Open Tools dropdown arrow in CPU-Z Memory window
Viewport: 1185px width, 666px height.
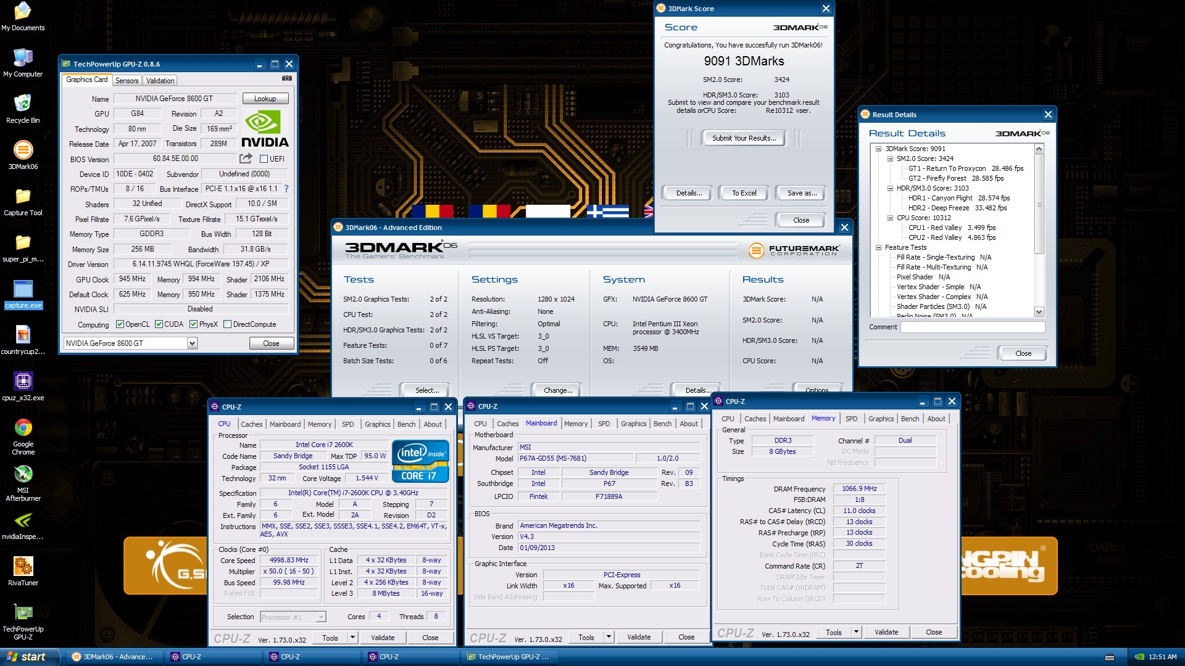856,632
